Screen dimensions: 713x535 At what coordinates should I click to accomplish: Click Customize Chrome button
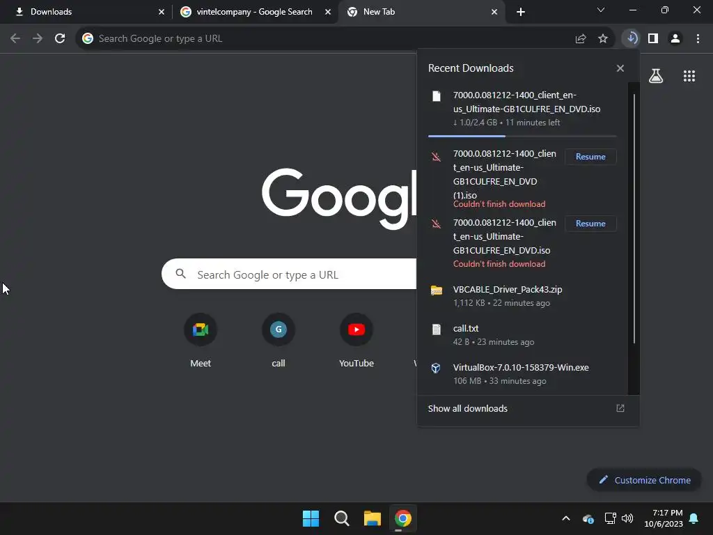tap(644, 480)
